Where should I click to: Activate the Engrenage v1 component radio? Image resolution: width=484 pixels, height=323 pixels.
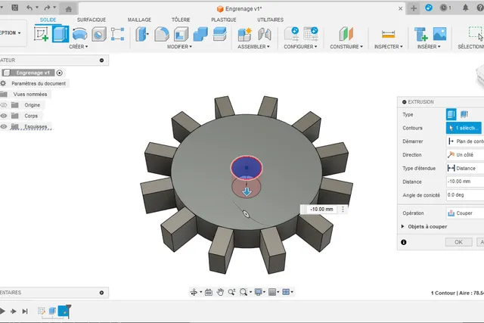60,73
